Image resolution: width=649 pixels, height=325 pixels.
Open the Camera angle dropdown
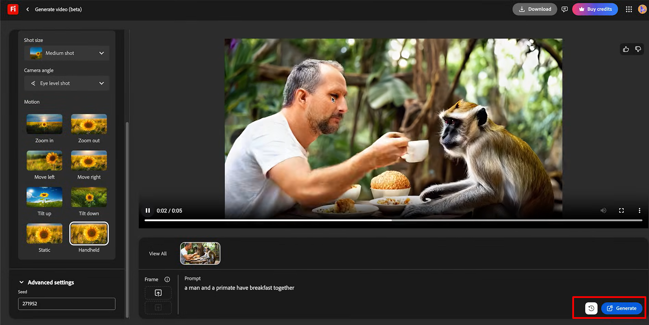coord(66,83)
